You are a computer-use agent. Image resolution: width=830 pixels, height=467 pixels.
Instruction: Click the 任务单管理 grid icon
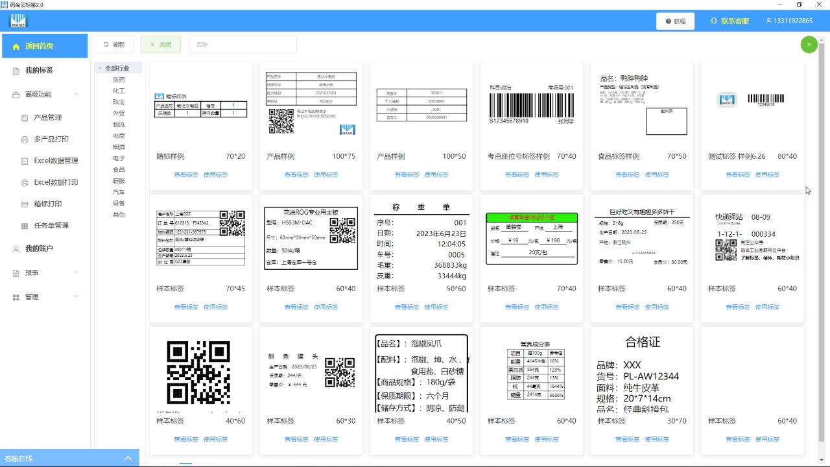tap(23, 225)
